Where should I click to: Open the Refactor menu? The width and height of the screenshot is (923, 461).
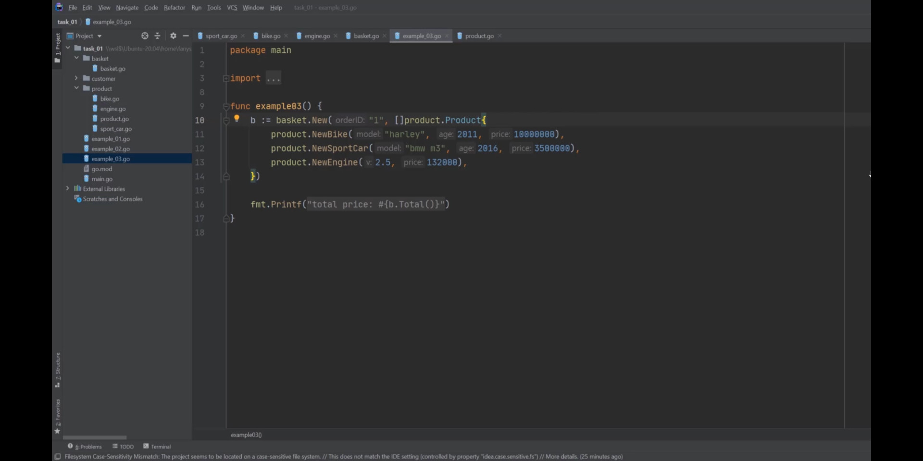click(x=174, y=8)
